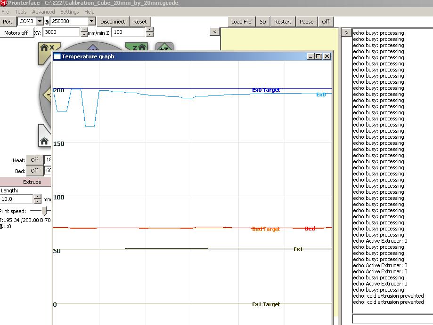
Task: Open the COM3 port dropdown
Action: click(40, 22)
